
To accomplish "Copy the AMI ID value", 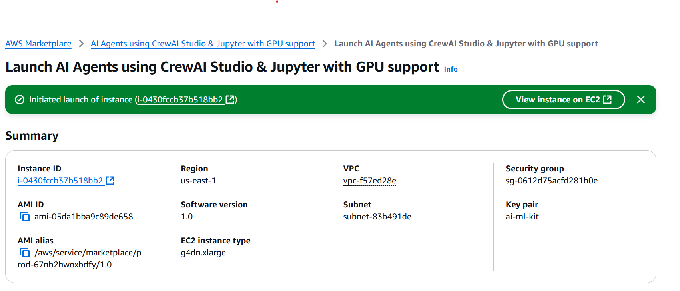I will coord(25,217).
